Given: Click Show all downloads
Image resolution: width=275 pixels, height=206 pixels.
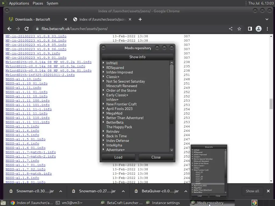Looking at the screenshot, I should [x=252, y=191].
